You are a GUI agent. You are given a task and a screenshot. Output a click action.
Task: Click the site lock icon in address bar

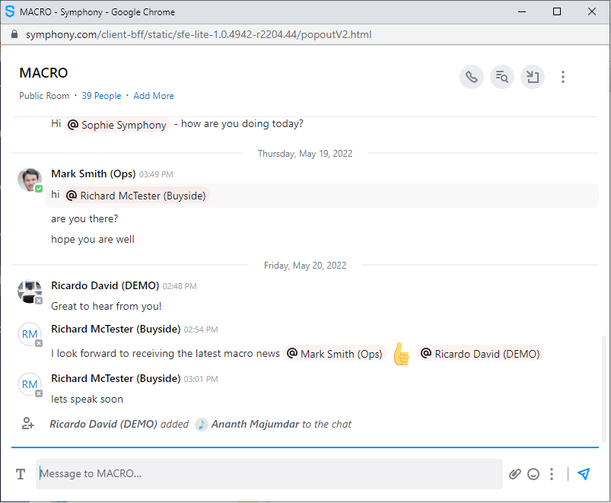tap(14, 34)
